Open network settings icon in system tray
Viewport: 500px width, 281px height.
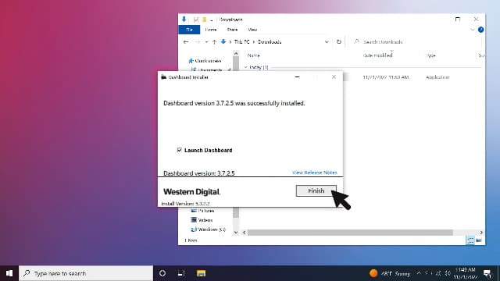tap(438, 273)
